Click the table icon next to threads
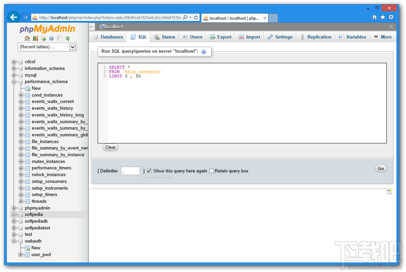This screenshot has width=406, height=272. [27, 201]
